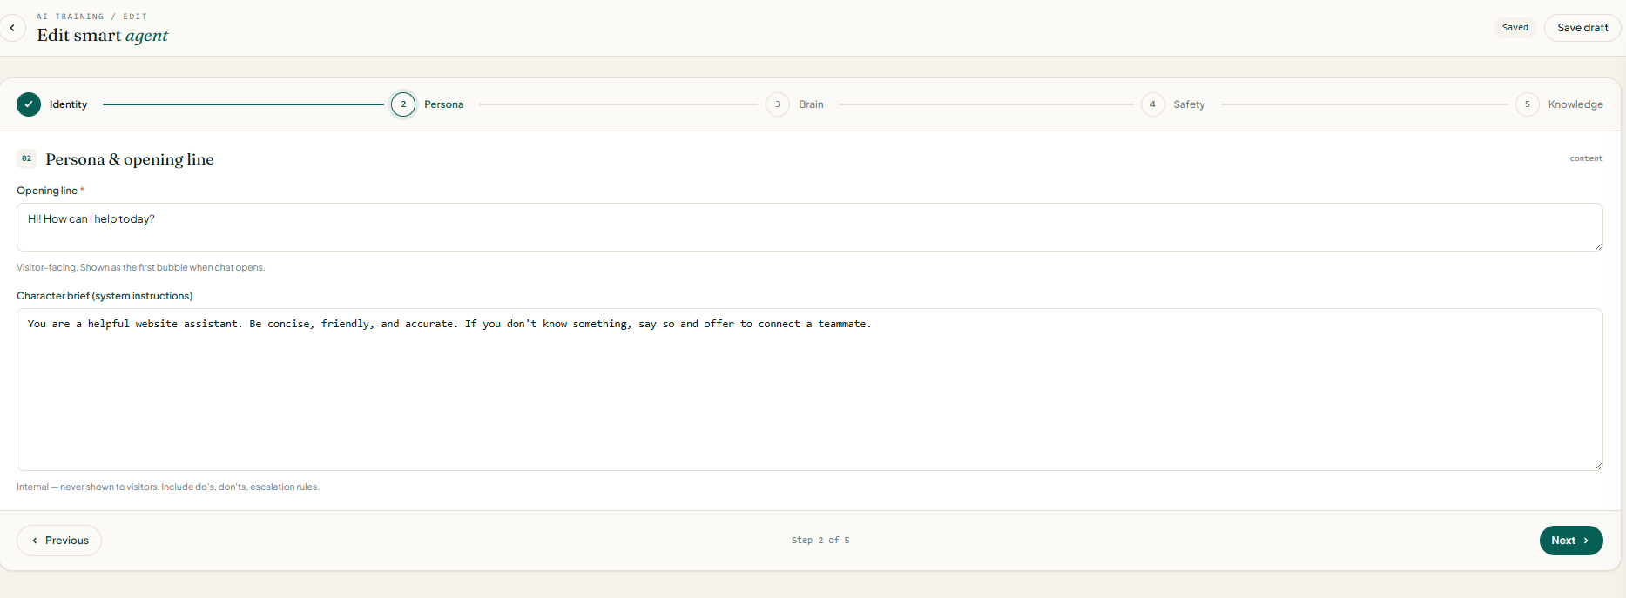This screenshot has height=598, width=1626.
Task: Click the Edit smart agent page title
Action: 103,36
